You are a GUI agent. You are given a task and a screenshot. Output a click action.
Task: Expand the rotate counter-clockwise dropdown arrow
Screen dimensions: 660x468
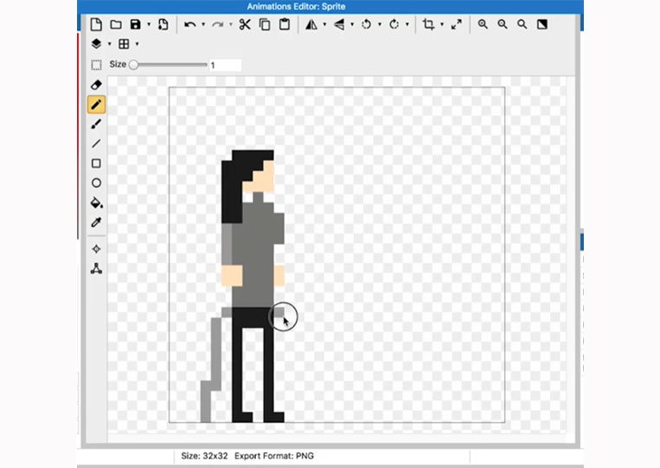point(380,24)
